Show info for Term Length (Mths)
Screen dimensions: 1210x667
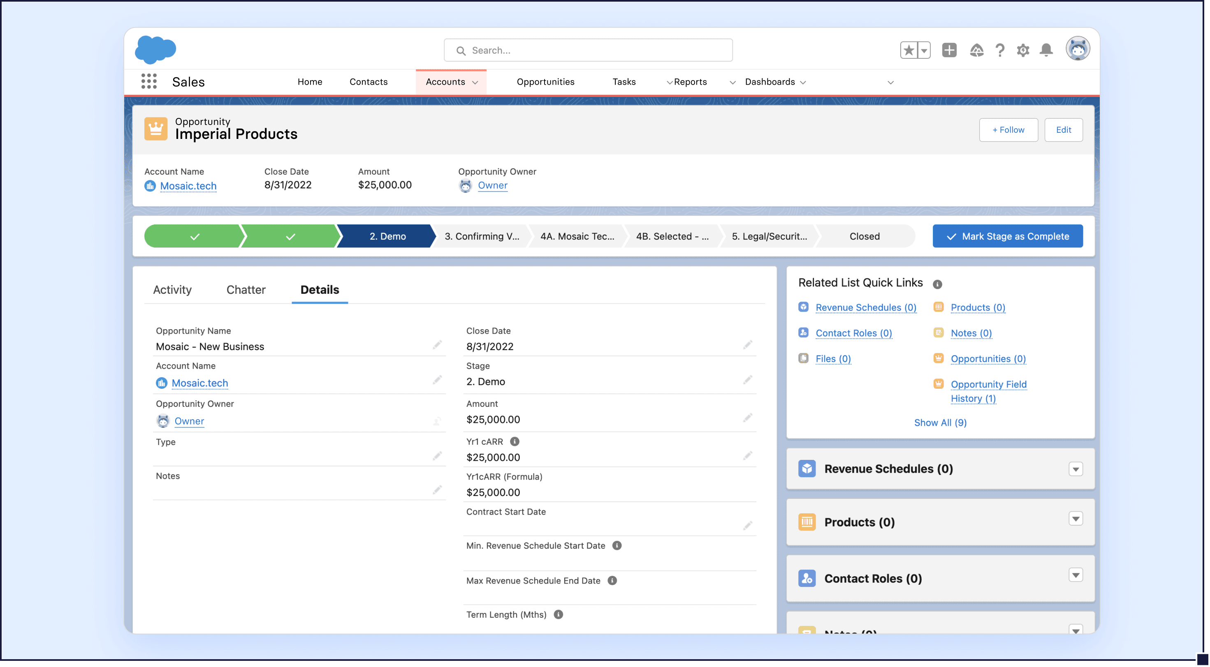click(558, 615)
